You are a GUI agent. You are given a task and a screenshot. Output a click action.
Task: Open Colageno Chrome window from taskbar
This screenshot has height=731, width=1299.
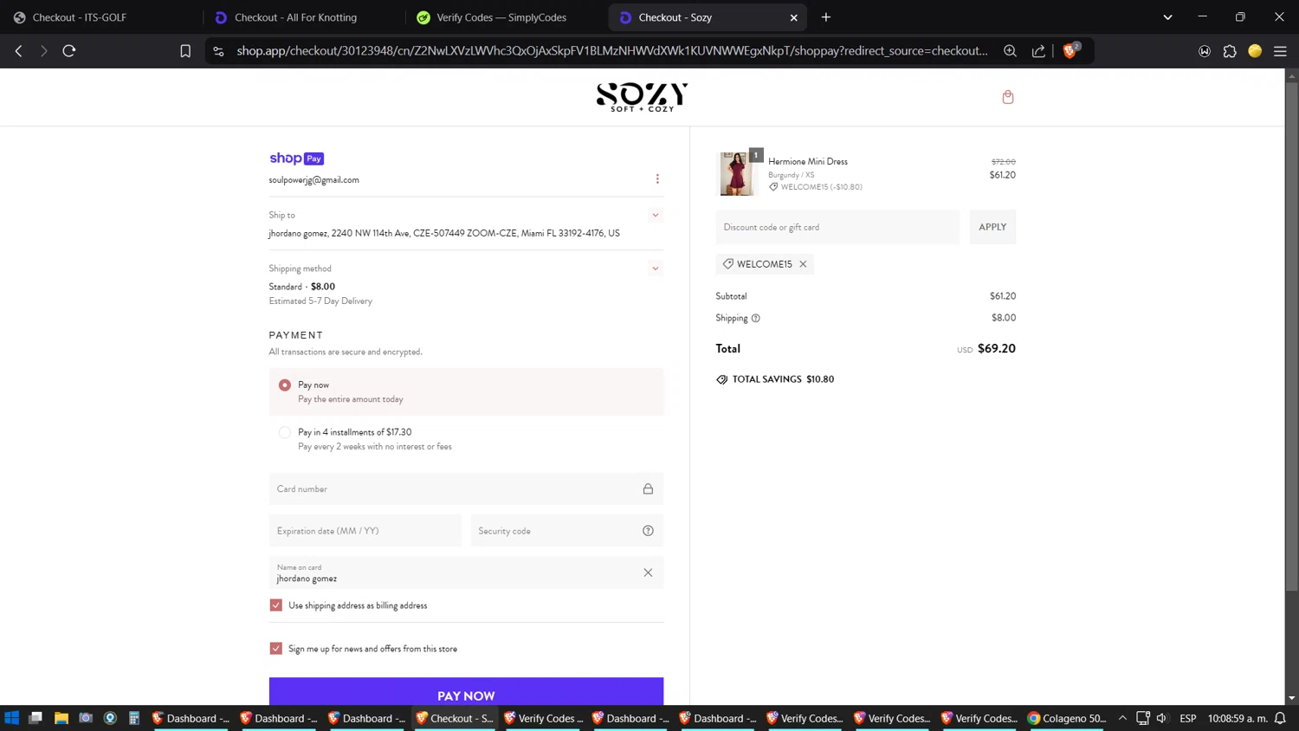pos(1067,718)
